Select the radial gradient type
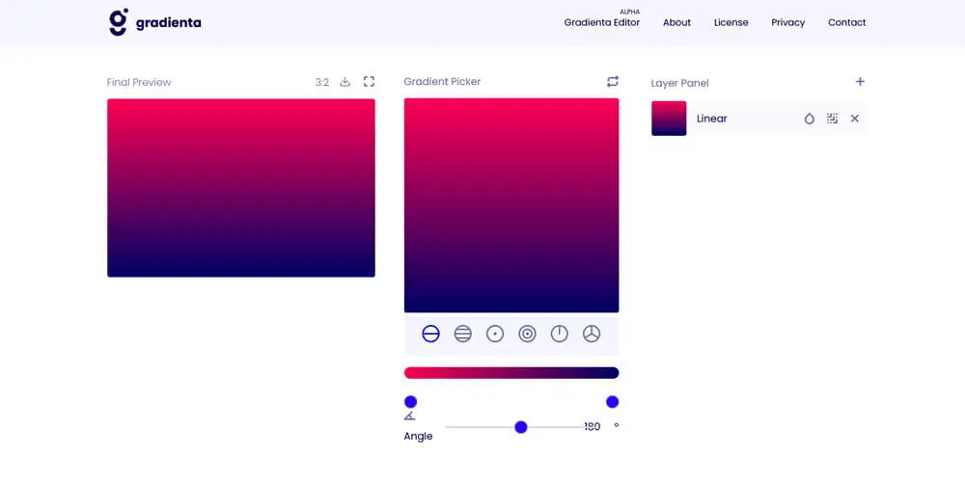The image size is (965, 482). click(x=495, y=334)
